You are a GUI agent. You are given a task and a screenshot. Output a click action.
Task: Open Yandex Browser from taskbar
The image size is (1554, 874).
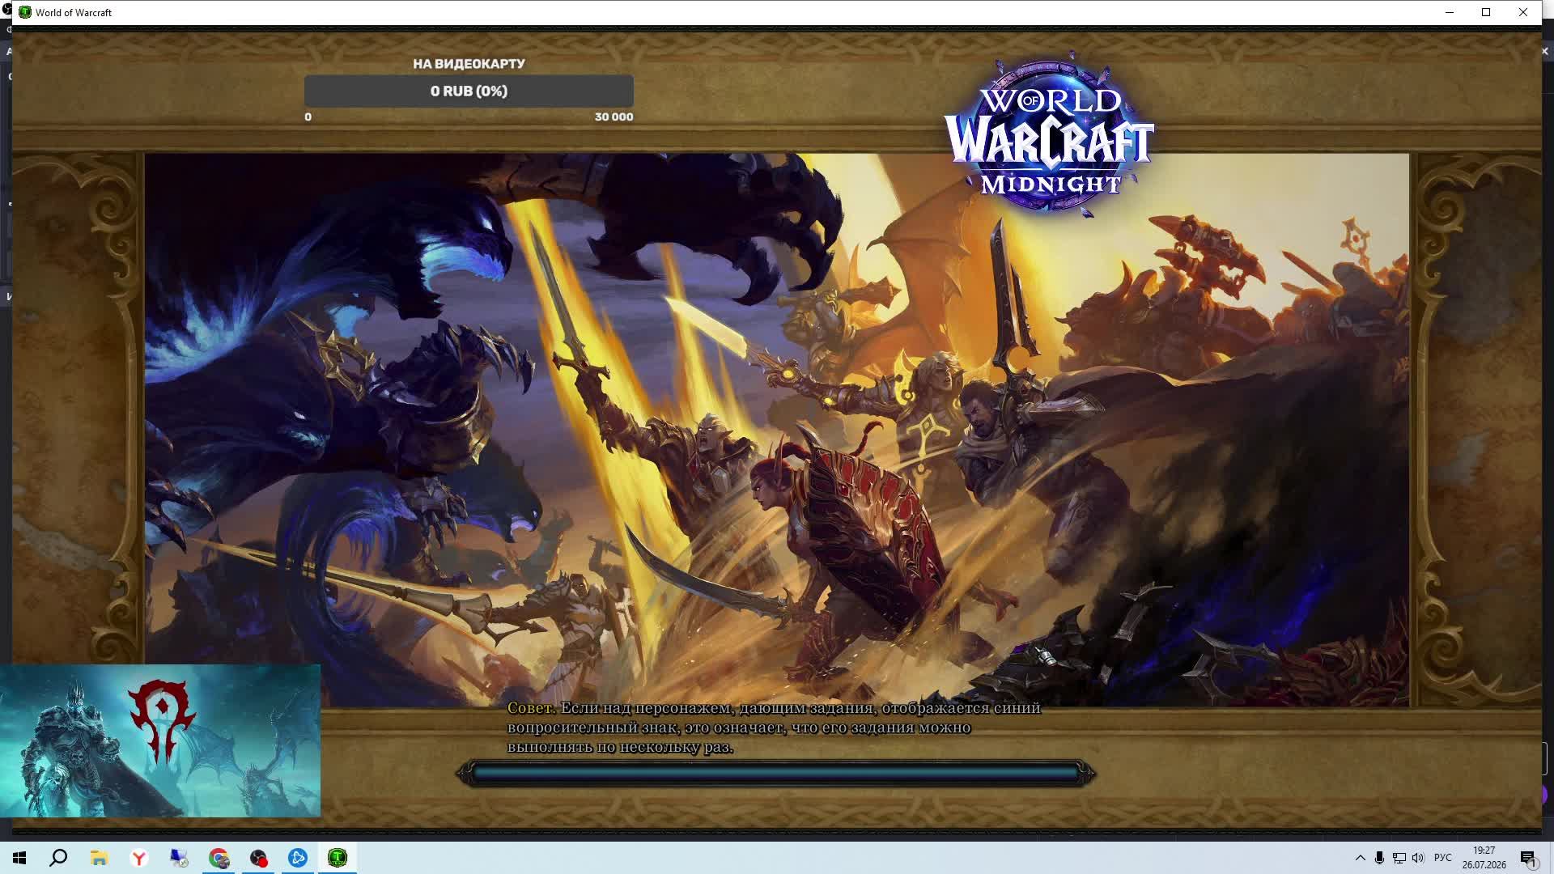pyautogui.click(x=139, y=858)
